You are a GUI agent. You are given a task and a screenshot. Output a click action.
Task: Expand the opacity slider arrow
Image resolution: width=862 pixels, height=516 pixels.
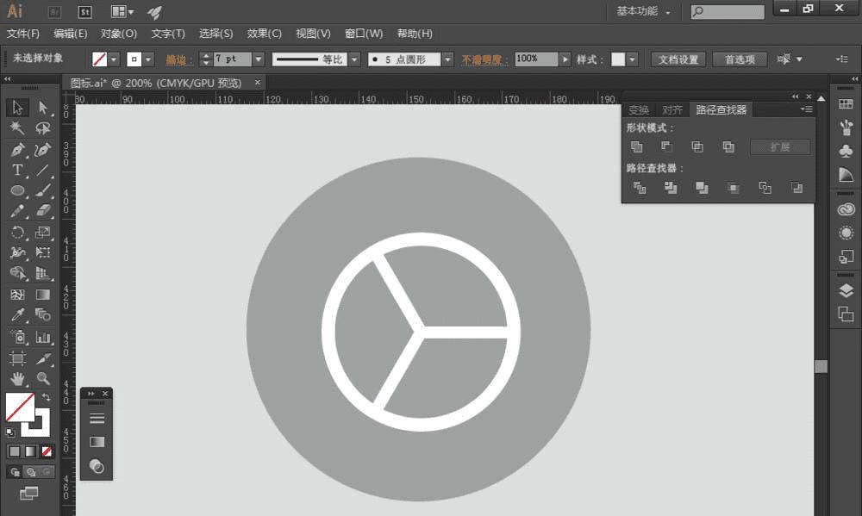coord(565,59)
